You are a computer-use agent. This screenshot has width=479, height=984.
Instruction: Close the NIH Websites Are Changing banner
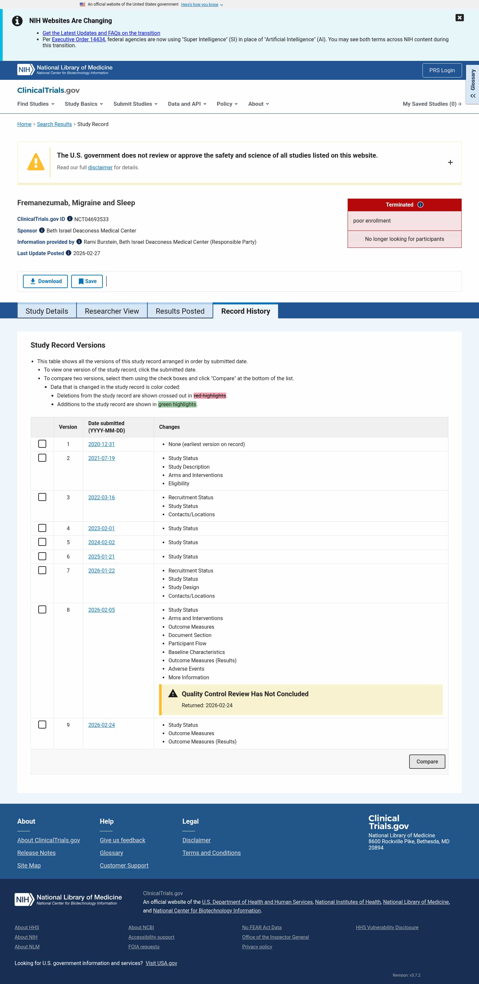pyautogui.click(x=459, y=18)
